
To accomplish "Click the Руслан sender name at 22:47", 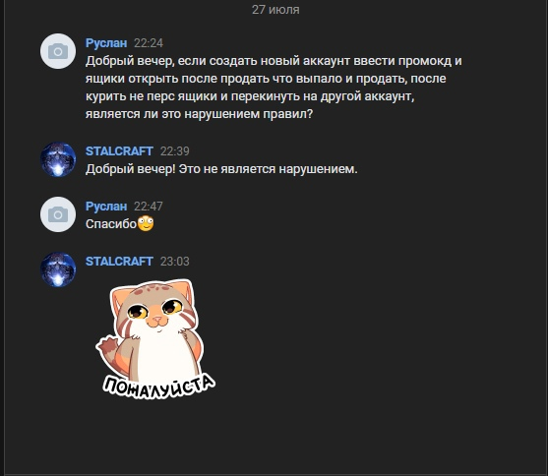I will point(106,207).
